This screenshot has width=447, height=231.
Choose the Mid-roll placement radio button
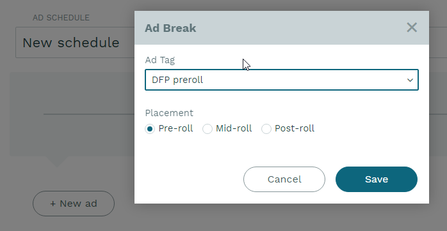point(207,129)
